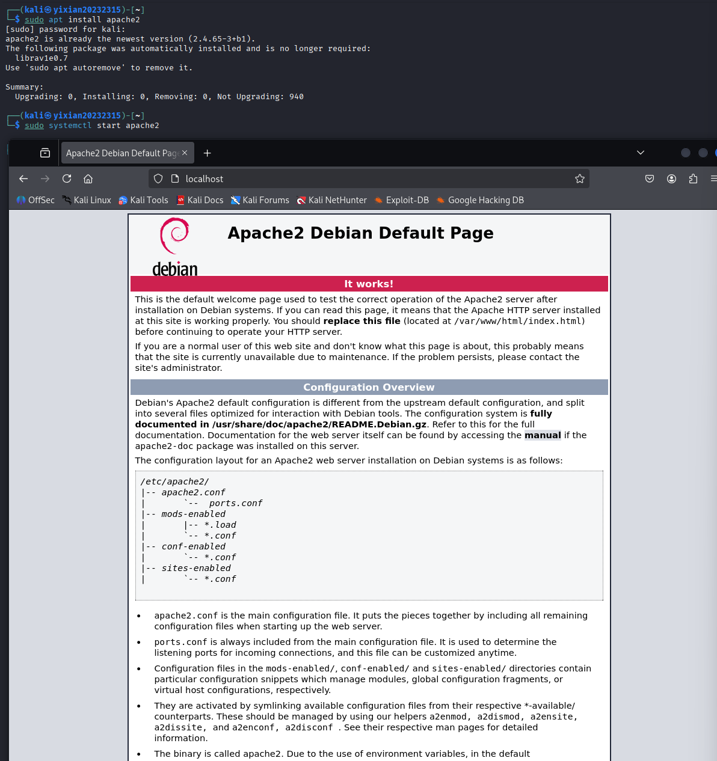Open the Kali Linux bookmark
717x761 pixels.
click(x=87, y=200)
